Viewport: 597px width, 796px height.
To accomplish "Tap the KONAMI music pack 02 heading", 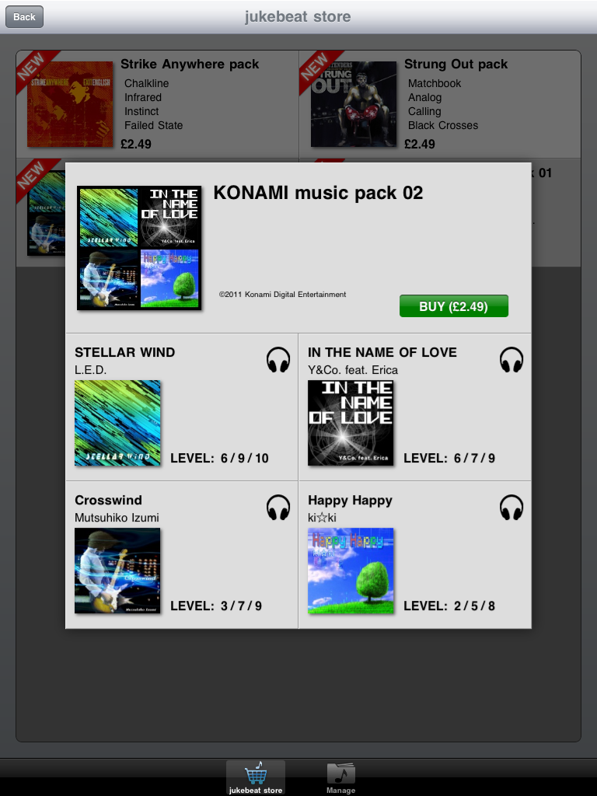I will (318, 193).
